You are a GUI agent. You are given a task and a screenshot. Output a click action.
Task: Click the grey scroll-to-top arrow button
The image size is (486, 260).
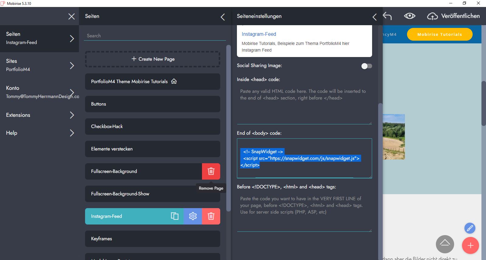click(445, 244)
